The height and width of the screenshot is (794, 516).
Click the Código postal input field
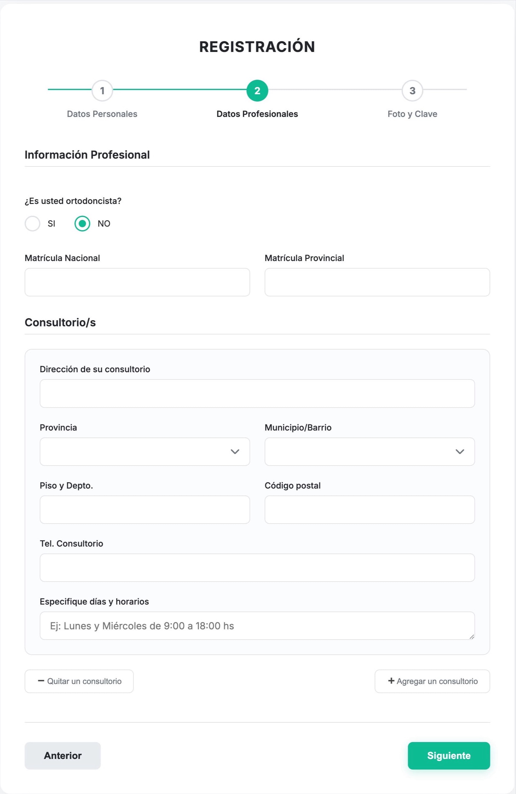(369, 509)
